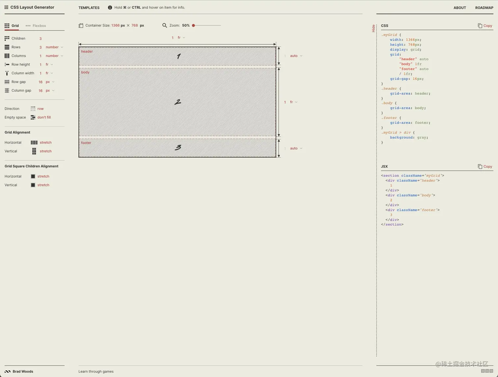Open the Row height fr unit dropdown

tap(49, 64)
